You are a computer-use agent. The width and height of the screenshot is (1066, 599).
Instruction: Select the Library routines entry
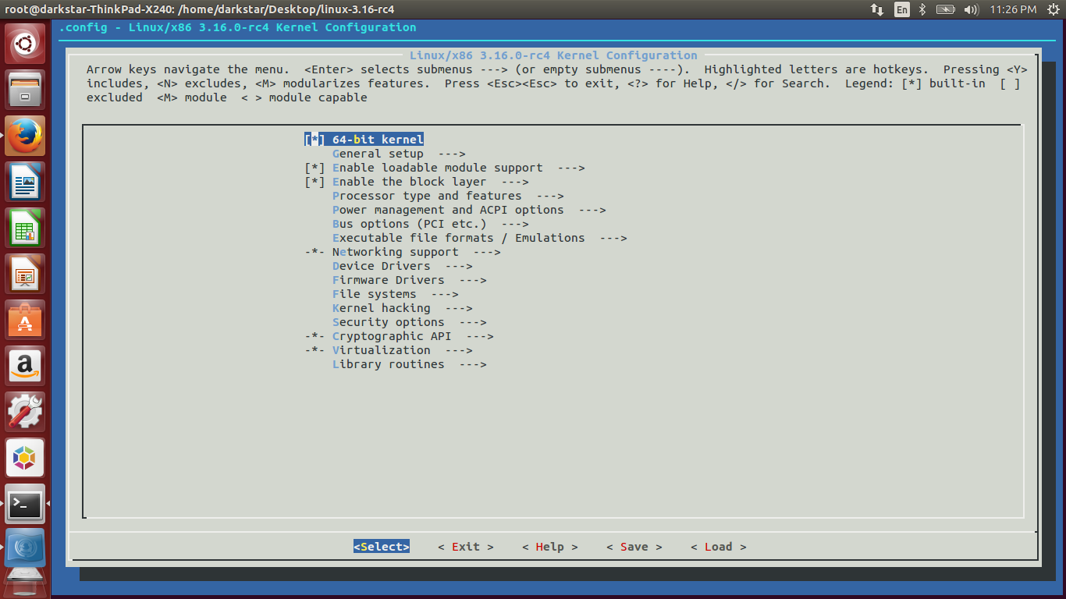coord(410,364)
